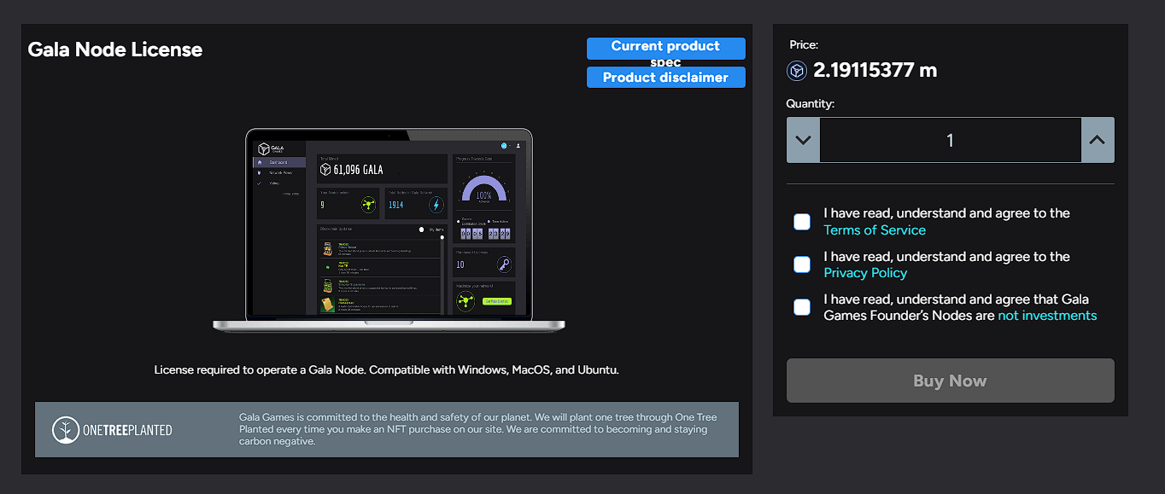Focus the Quantity input field
The height and width of the screenshot is (494, 1165).
951,140
